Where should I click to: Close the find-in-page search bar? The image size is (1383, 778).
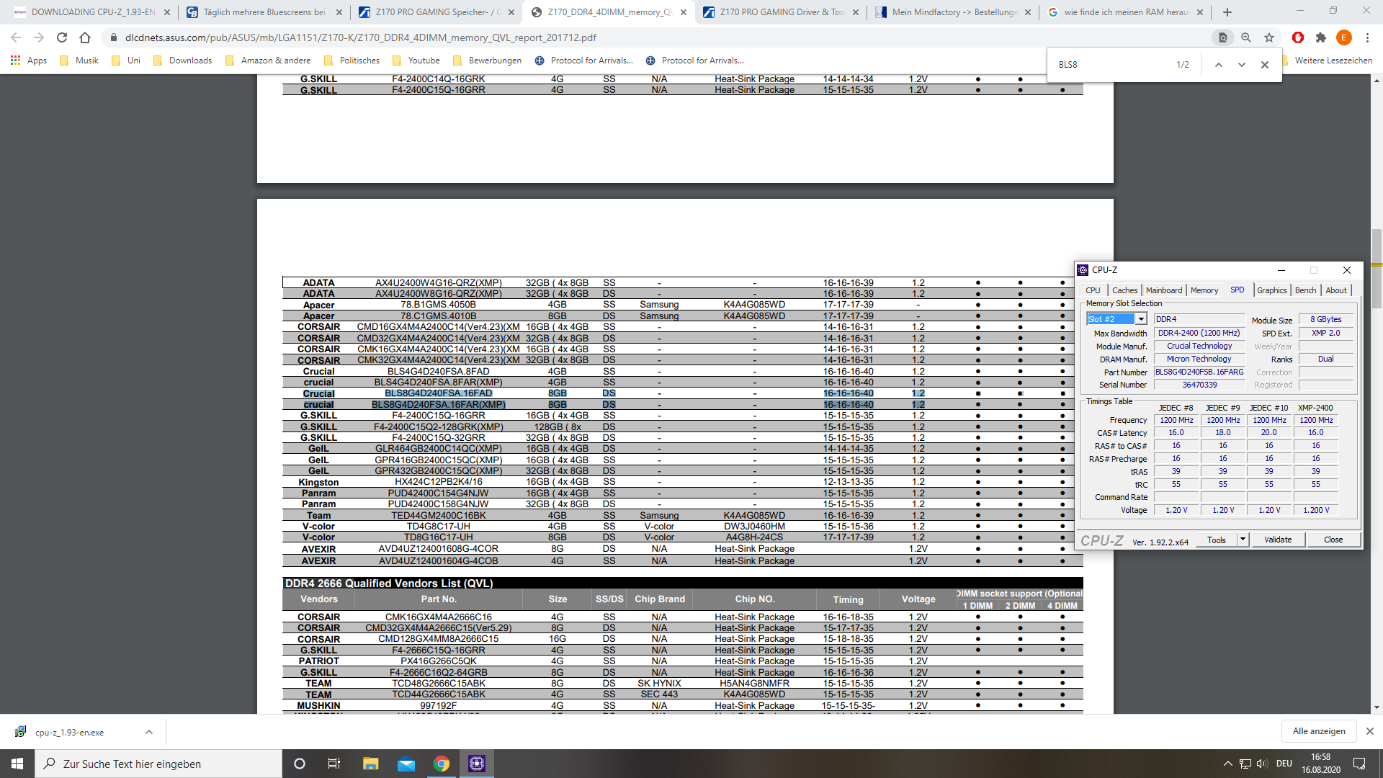point(1265,65)
